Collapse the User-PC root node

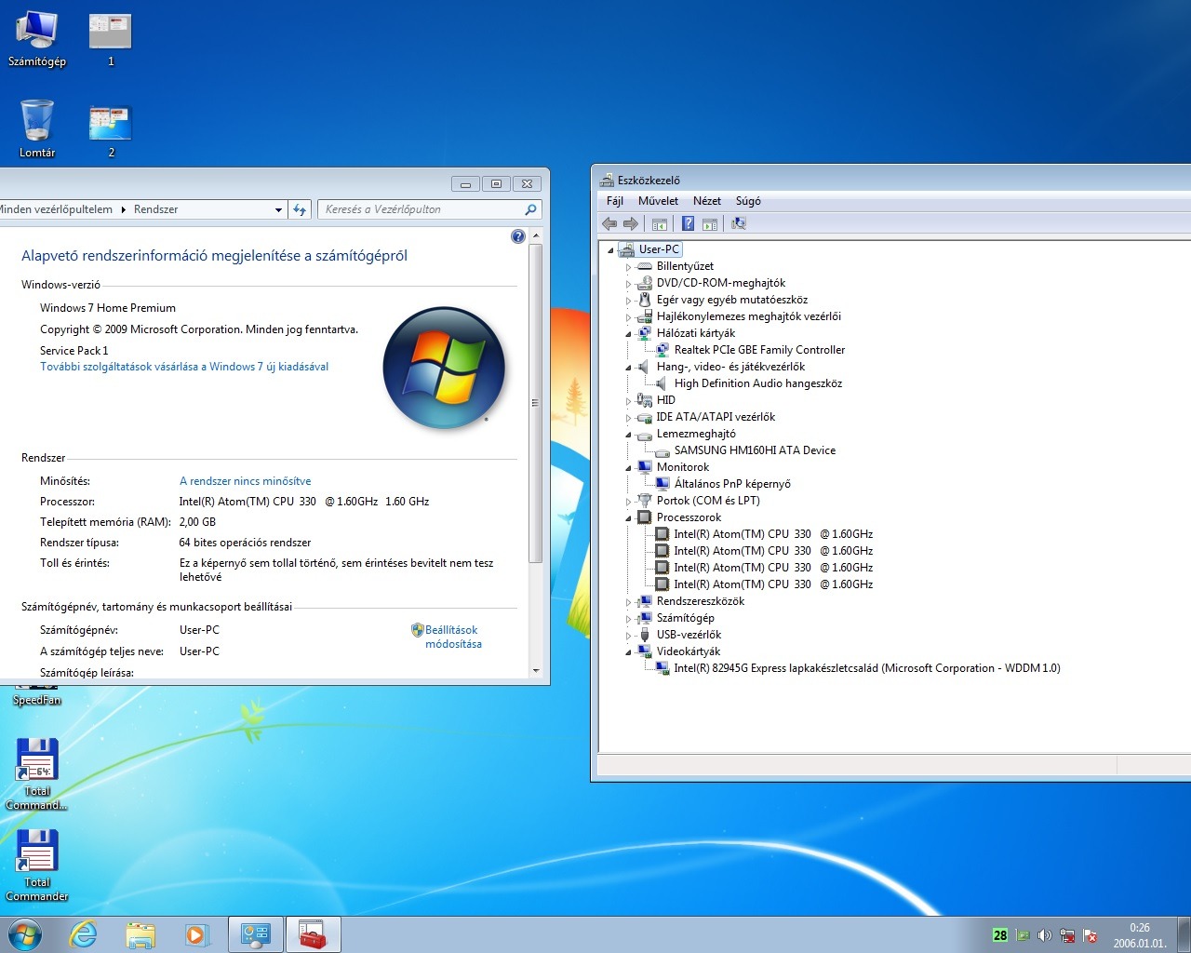click(610, 249)
